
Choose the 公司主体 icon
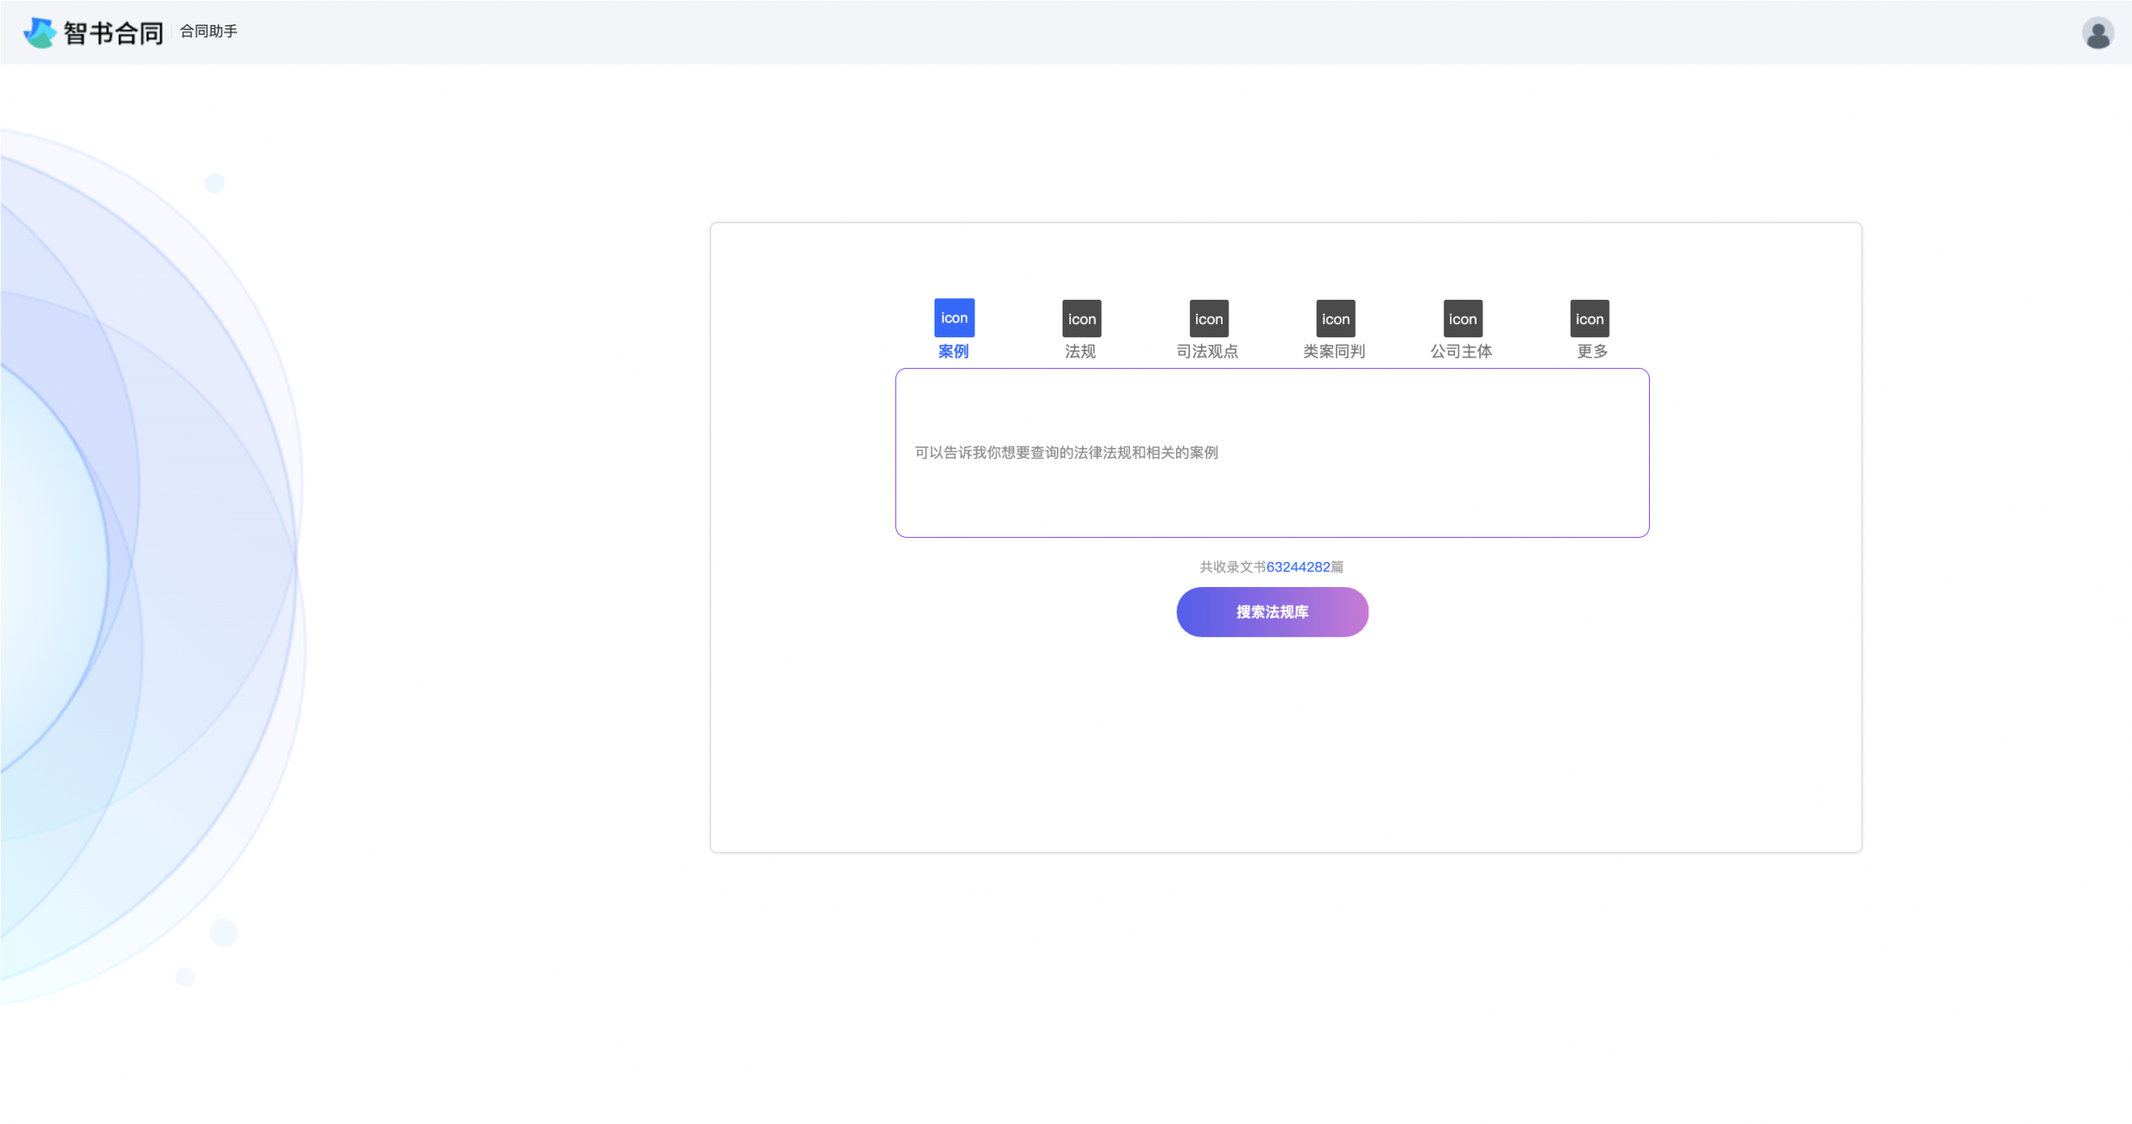(x=1462, y=319)
